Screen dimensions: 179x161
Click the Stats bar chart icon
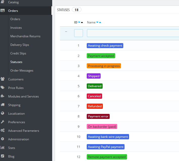pyautogui.click(x=3, y=148)
